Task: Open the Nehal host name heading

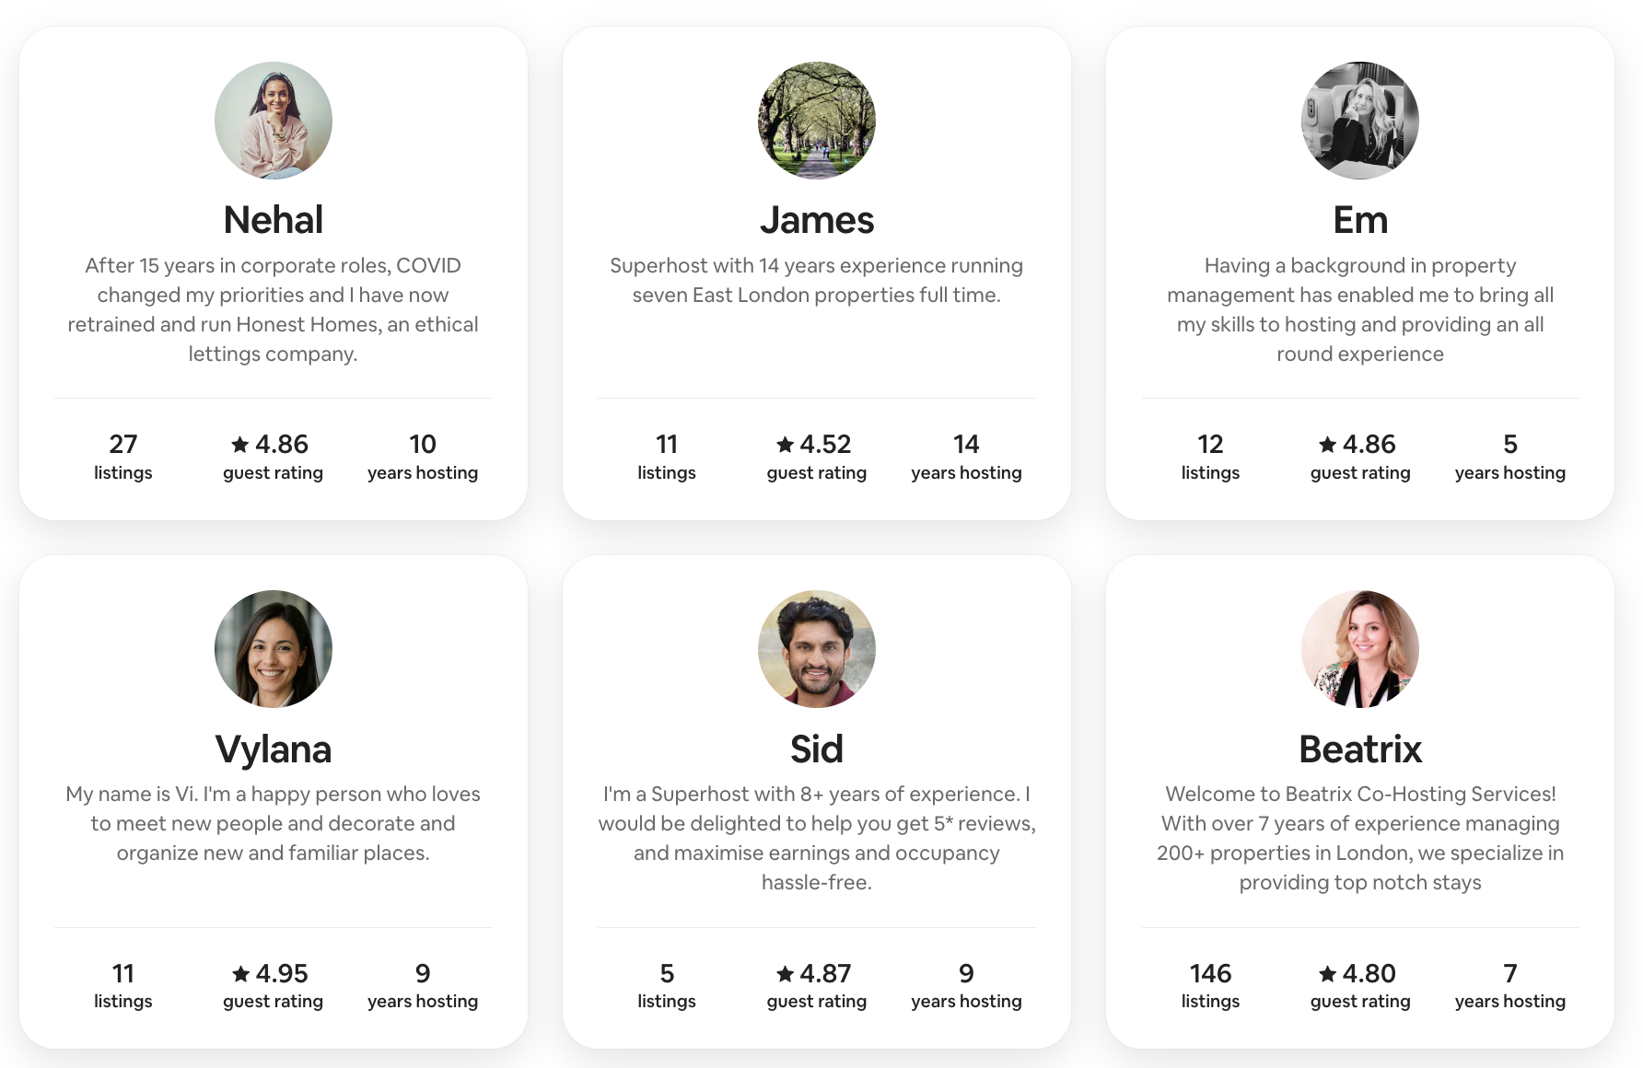Action: pyautogui.click(x=274, y=220)
